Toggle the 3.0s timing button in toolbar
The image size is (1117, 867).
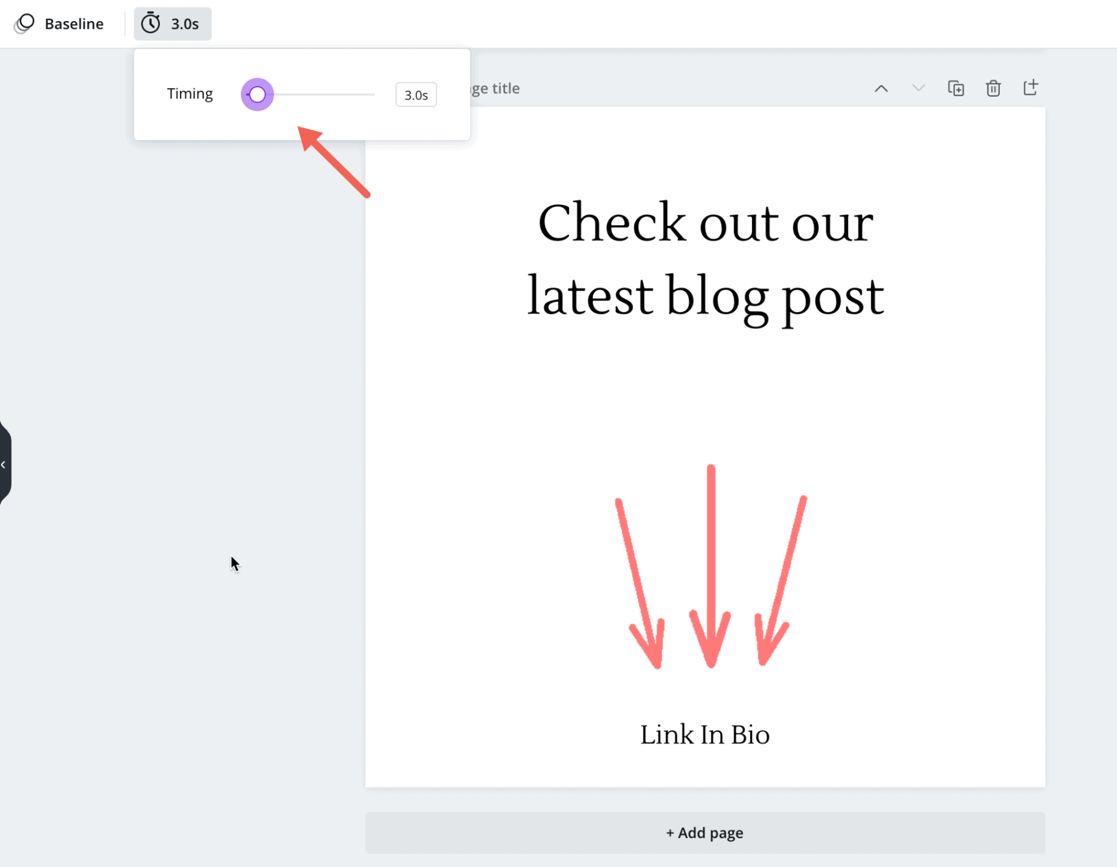pyautogui.click(x=173, y=23)
